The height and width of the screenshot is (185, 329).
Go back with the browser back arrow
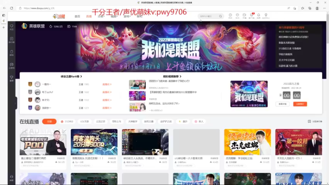coord(5,8)
